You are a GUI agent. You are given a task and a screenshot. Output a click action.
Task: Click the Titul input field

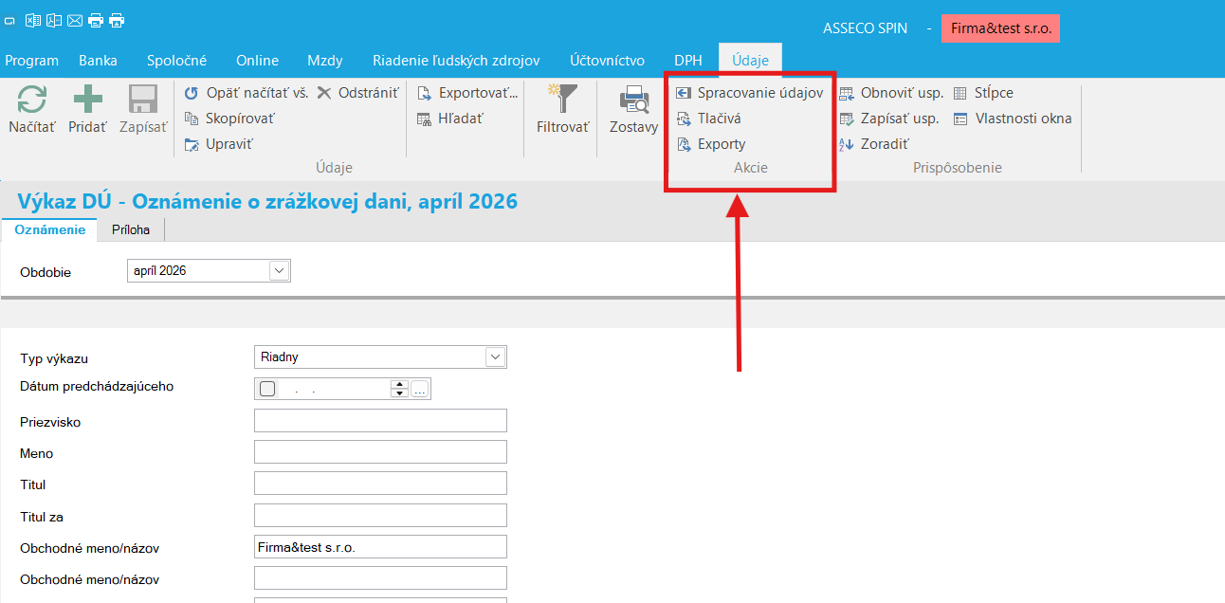380,484
